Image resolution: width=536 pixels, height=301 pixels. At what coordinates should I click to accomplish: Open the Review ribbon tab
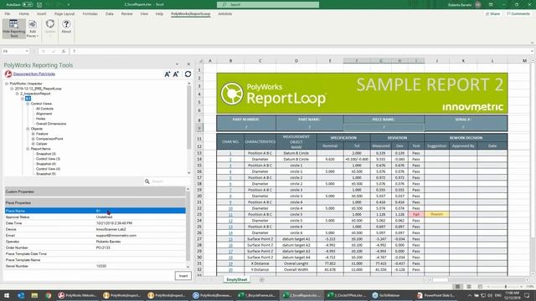pyautogui.click(x=126, y=13)
